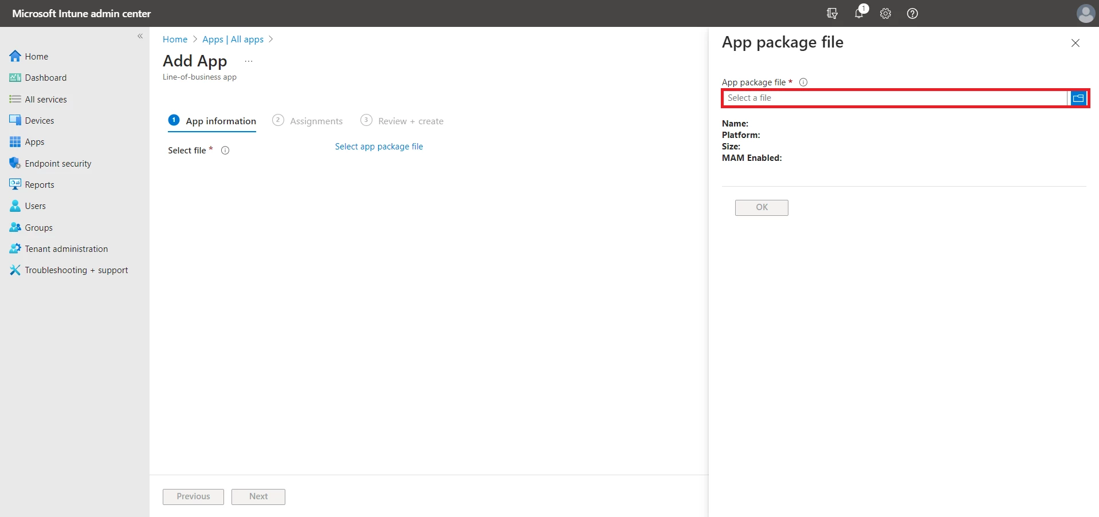Select Endpoint security in the navigation menu
Screen dimensions: 1099x517
click(x=58, y=163)
